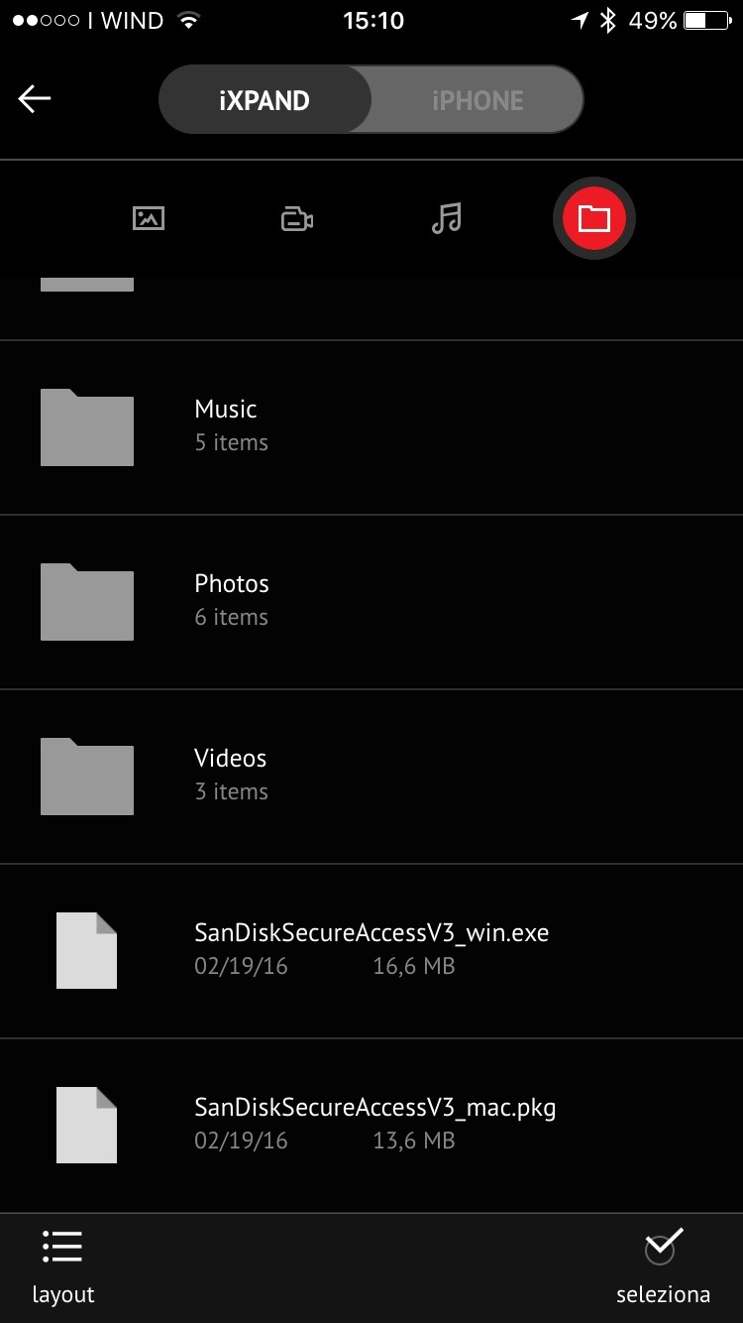Select SanDiskSecureAccessV3_mac.pkg file
The image size is (743, 1323).
(x=371, y=1126)
